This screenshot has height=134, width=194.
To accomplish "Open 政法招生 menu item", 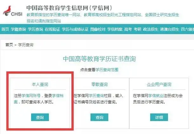I will point(151,29).
